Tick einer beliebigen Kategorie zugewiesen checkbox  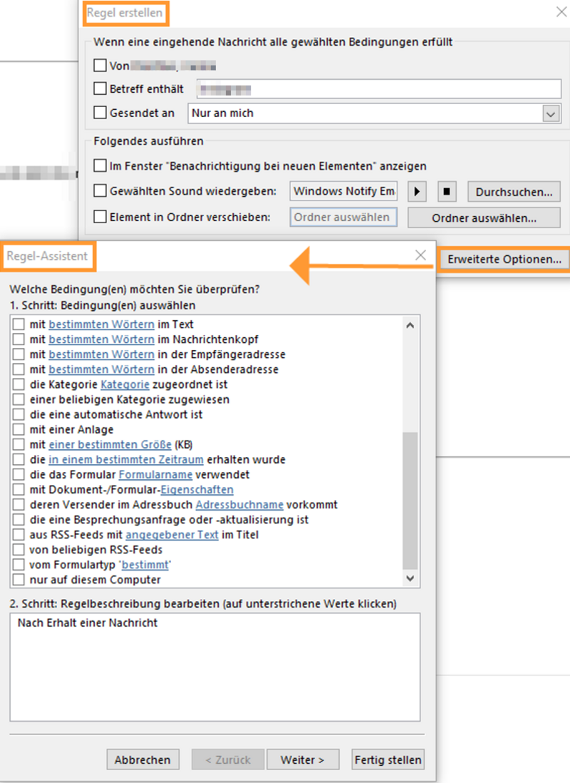[19, 399]
